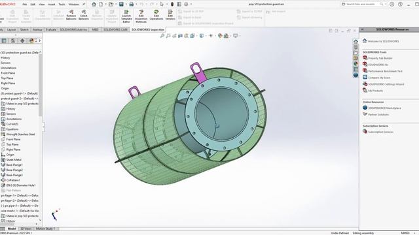Open Partner Solutions link
This screenshot has height=235, width=419.
(x=378, y=115)
